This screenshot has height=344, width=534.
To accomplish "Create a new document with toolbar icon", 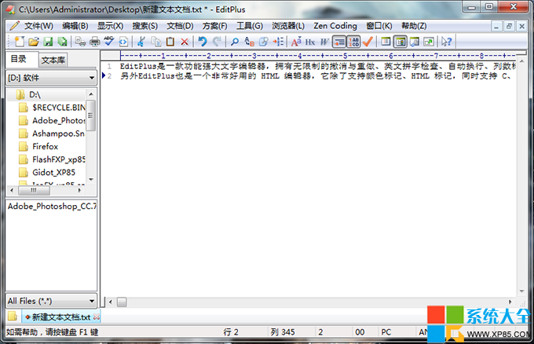I will (19, 42).
